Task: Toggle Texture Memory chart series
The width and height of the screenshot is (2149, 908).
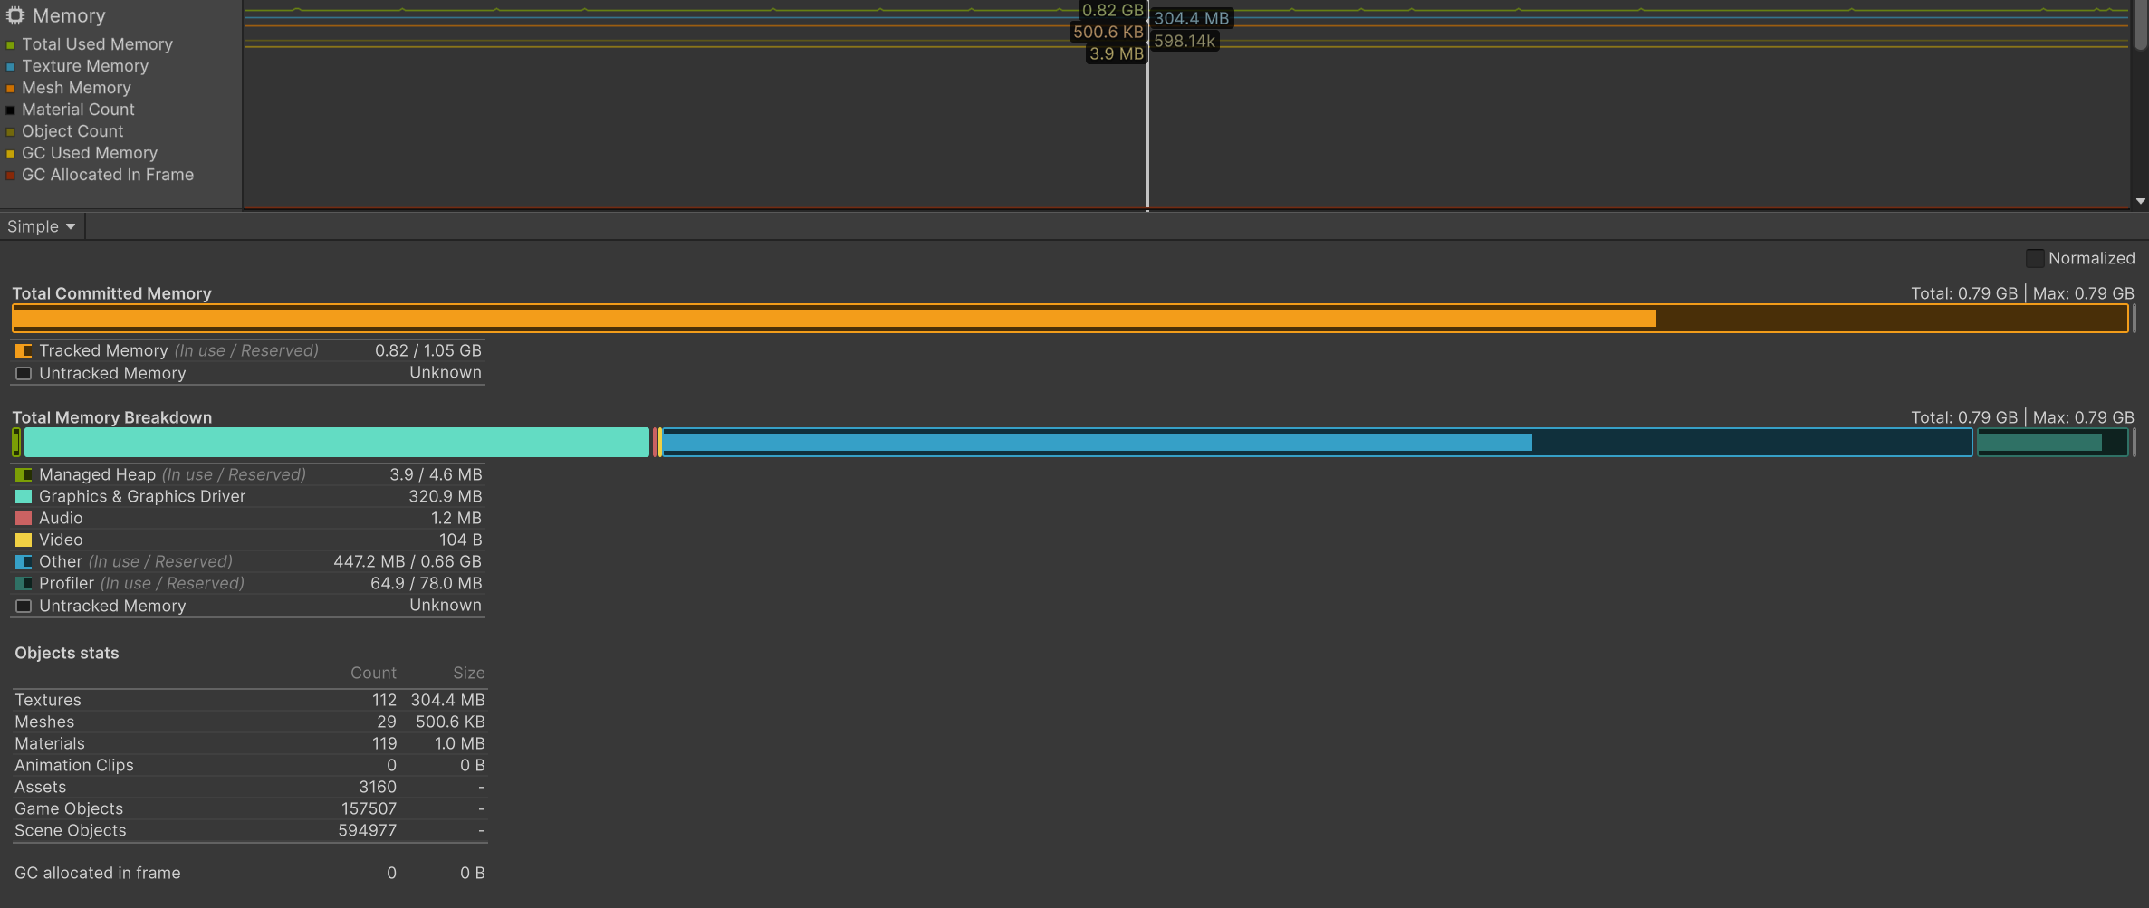Action: click(11, 66)
